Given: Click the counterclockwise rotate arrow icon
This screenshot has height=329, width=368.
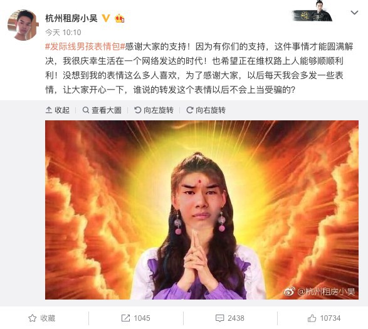Looking at the screenshot, I should pyautogui.click(x=137, y=110).
